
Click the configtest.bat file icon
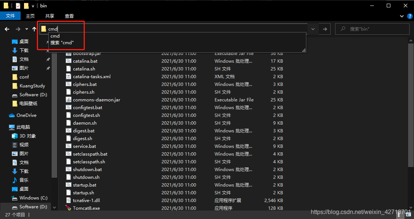[x=68, y=108]
